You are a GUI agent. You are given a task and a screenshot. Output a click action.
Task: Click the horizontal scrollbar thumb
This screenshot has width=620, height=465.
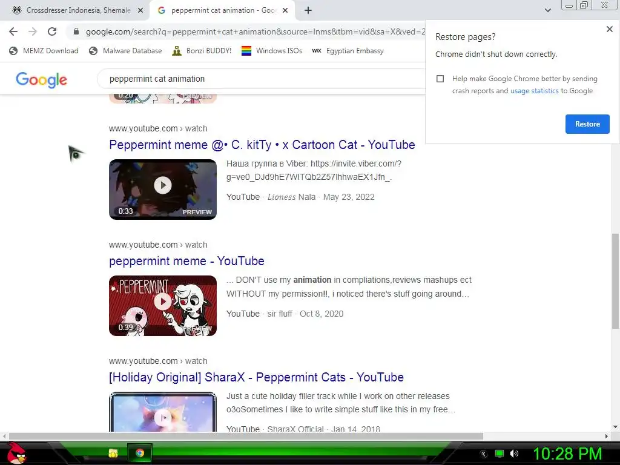pos(245,436)
